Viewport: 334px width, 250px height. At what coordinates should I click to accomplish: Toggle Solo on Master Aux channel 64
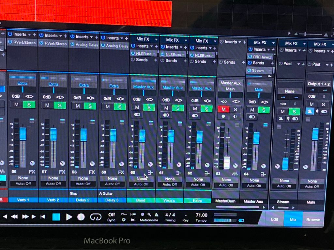264,110
